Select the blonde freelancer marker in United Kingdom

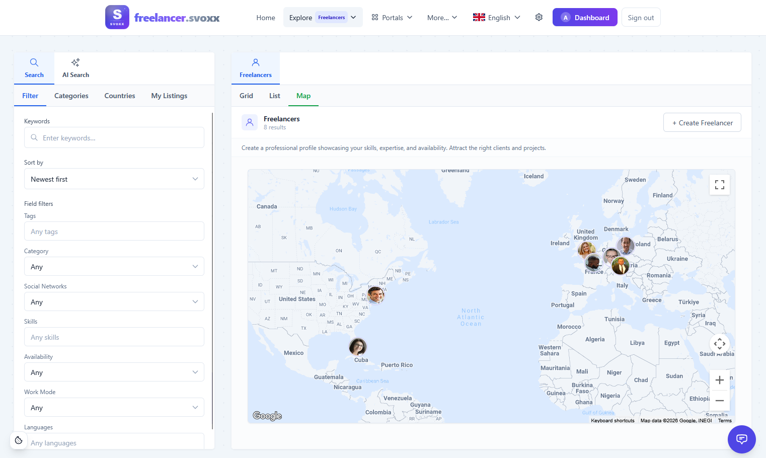point(586,249)
